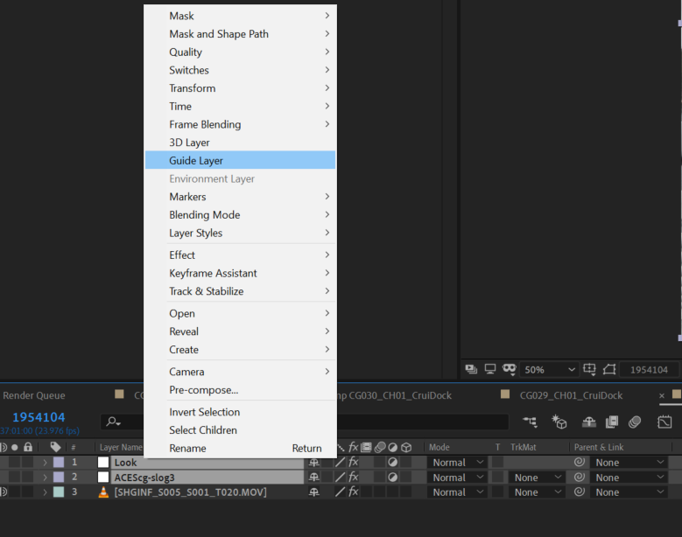This screenshot has height=537, width=682.
Task: Toggle the Hide Shy Layers icon
Action: click(x=589, y=422)
